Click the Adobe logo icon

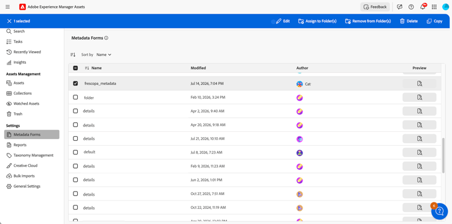coord(22,7)
